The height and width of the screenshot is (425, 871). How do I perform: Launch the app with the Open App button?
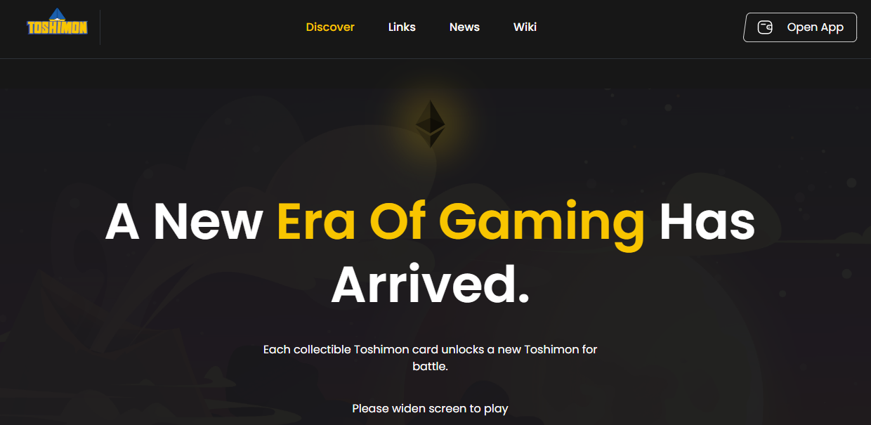800,27
